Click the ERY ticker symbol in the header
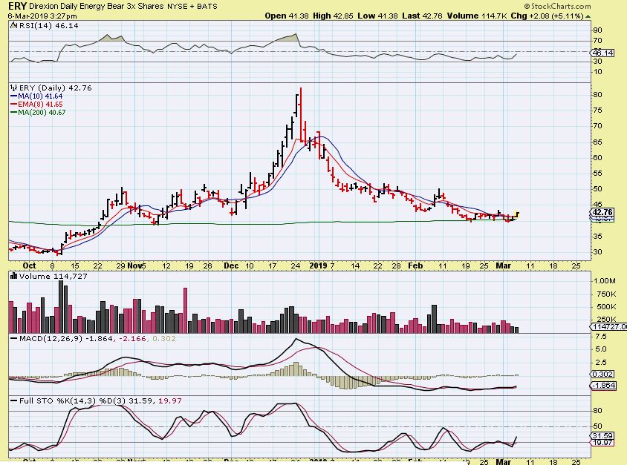The height and width of the screenshot is (465, 627). pyautogui.click(x=17, y=6)
